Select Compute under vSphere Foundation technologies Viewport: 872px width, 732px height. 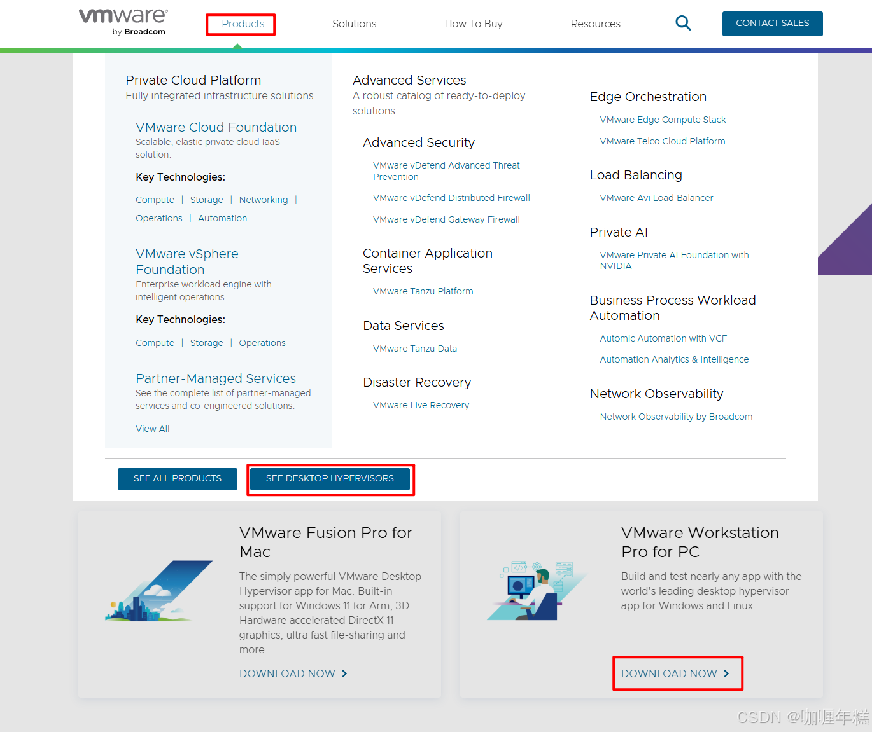pyautogui.click(x=155, y=343)
